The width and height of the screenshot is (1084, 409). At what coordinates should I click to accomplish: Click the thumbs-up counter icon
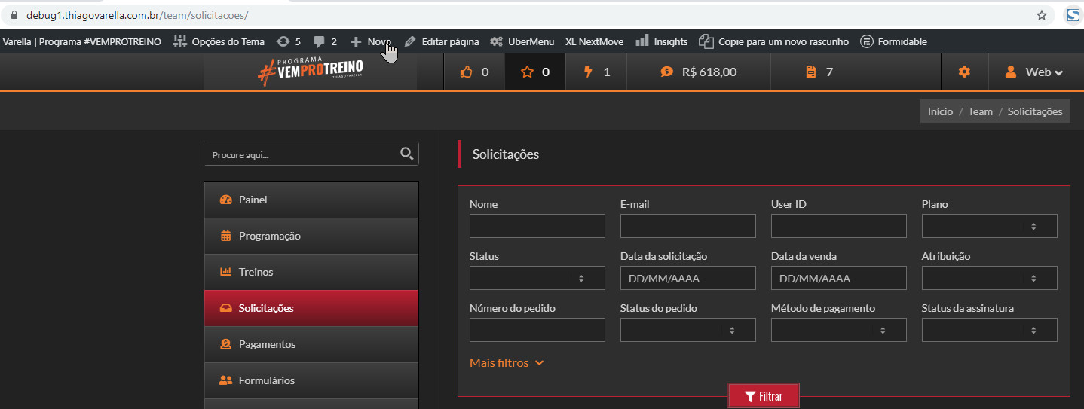(x=466, y=72)
